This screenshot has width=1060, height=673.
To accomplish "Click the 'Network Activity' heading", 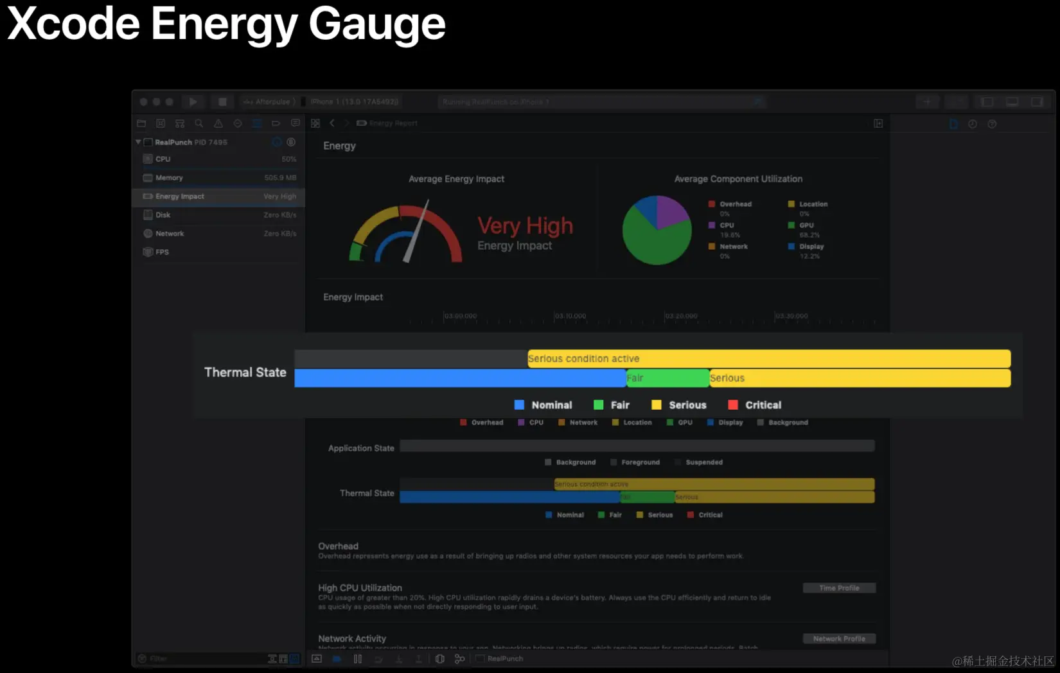I will 352,638.
